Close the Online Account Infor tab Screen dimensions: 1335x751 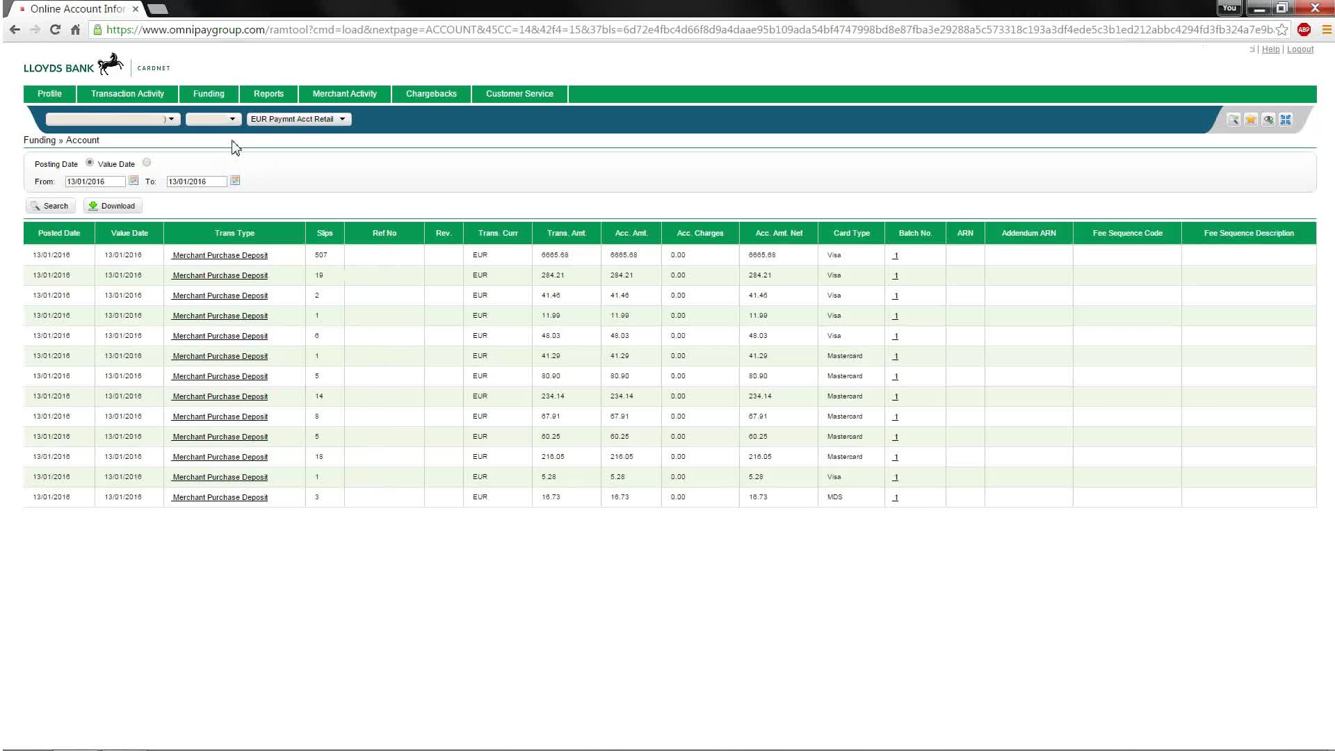(x=136, y=9)
